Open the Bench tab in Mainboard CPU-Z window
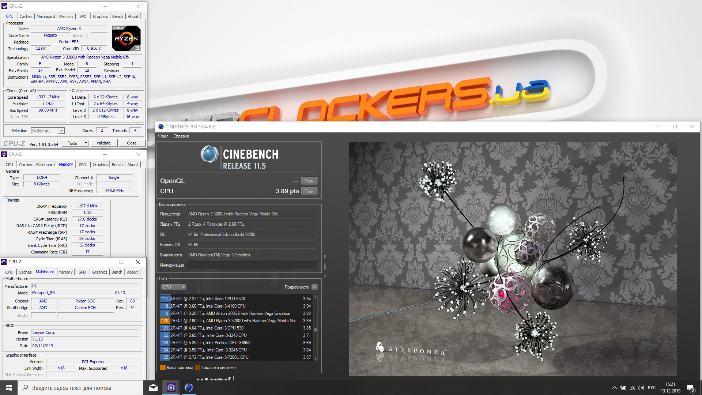Screen dimensions: 702x395 pyautogui.click(x=117, y=272)
